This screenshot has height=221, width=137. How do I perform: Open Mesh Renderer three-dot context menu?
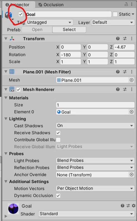pyautogui.click(x=132, y=89)
